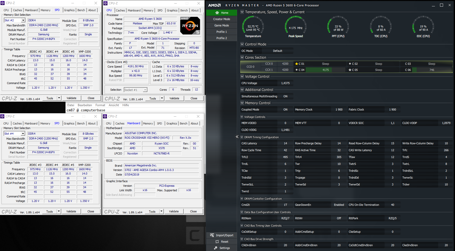Open Graphics tab in Mainboard CPU-Z window

click(172, 123)
